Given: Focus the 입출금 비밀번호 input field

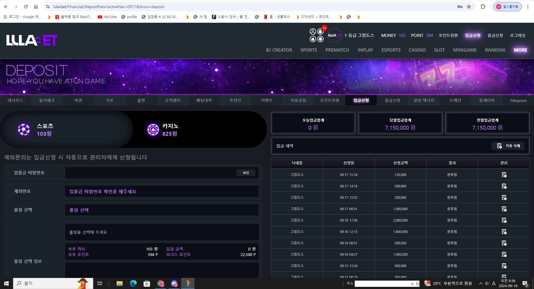Looking at the screenshot, I should click(150, 173).
